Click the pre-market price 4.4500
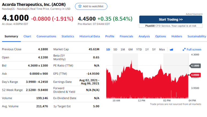 pyautogui.click(x=87, y=19)
